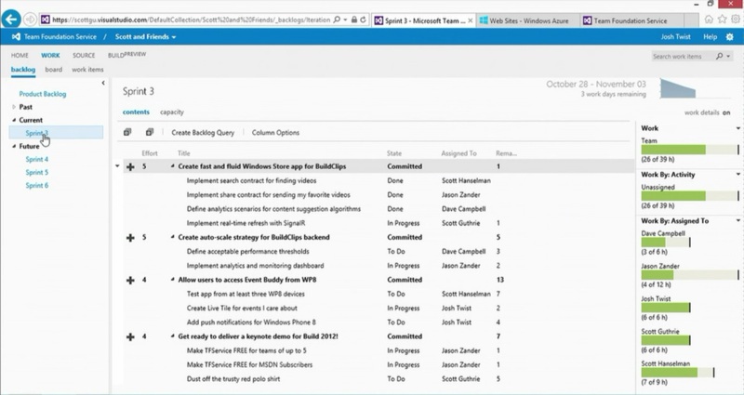
Task: Click the favorites star icon
Action: coord(723,20)
